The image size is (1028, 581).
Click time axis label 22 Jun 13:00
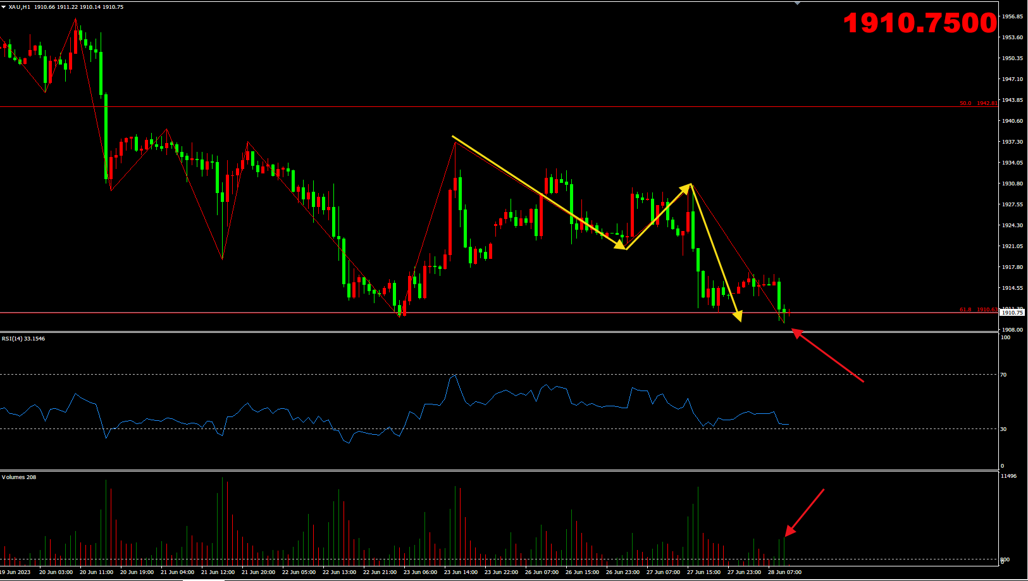tap(339, 572)
